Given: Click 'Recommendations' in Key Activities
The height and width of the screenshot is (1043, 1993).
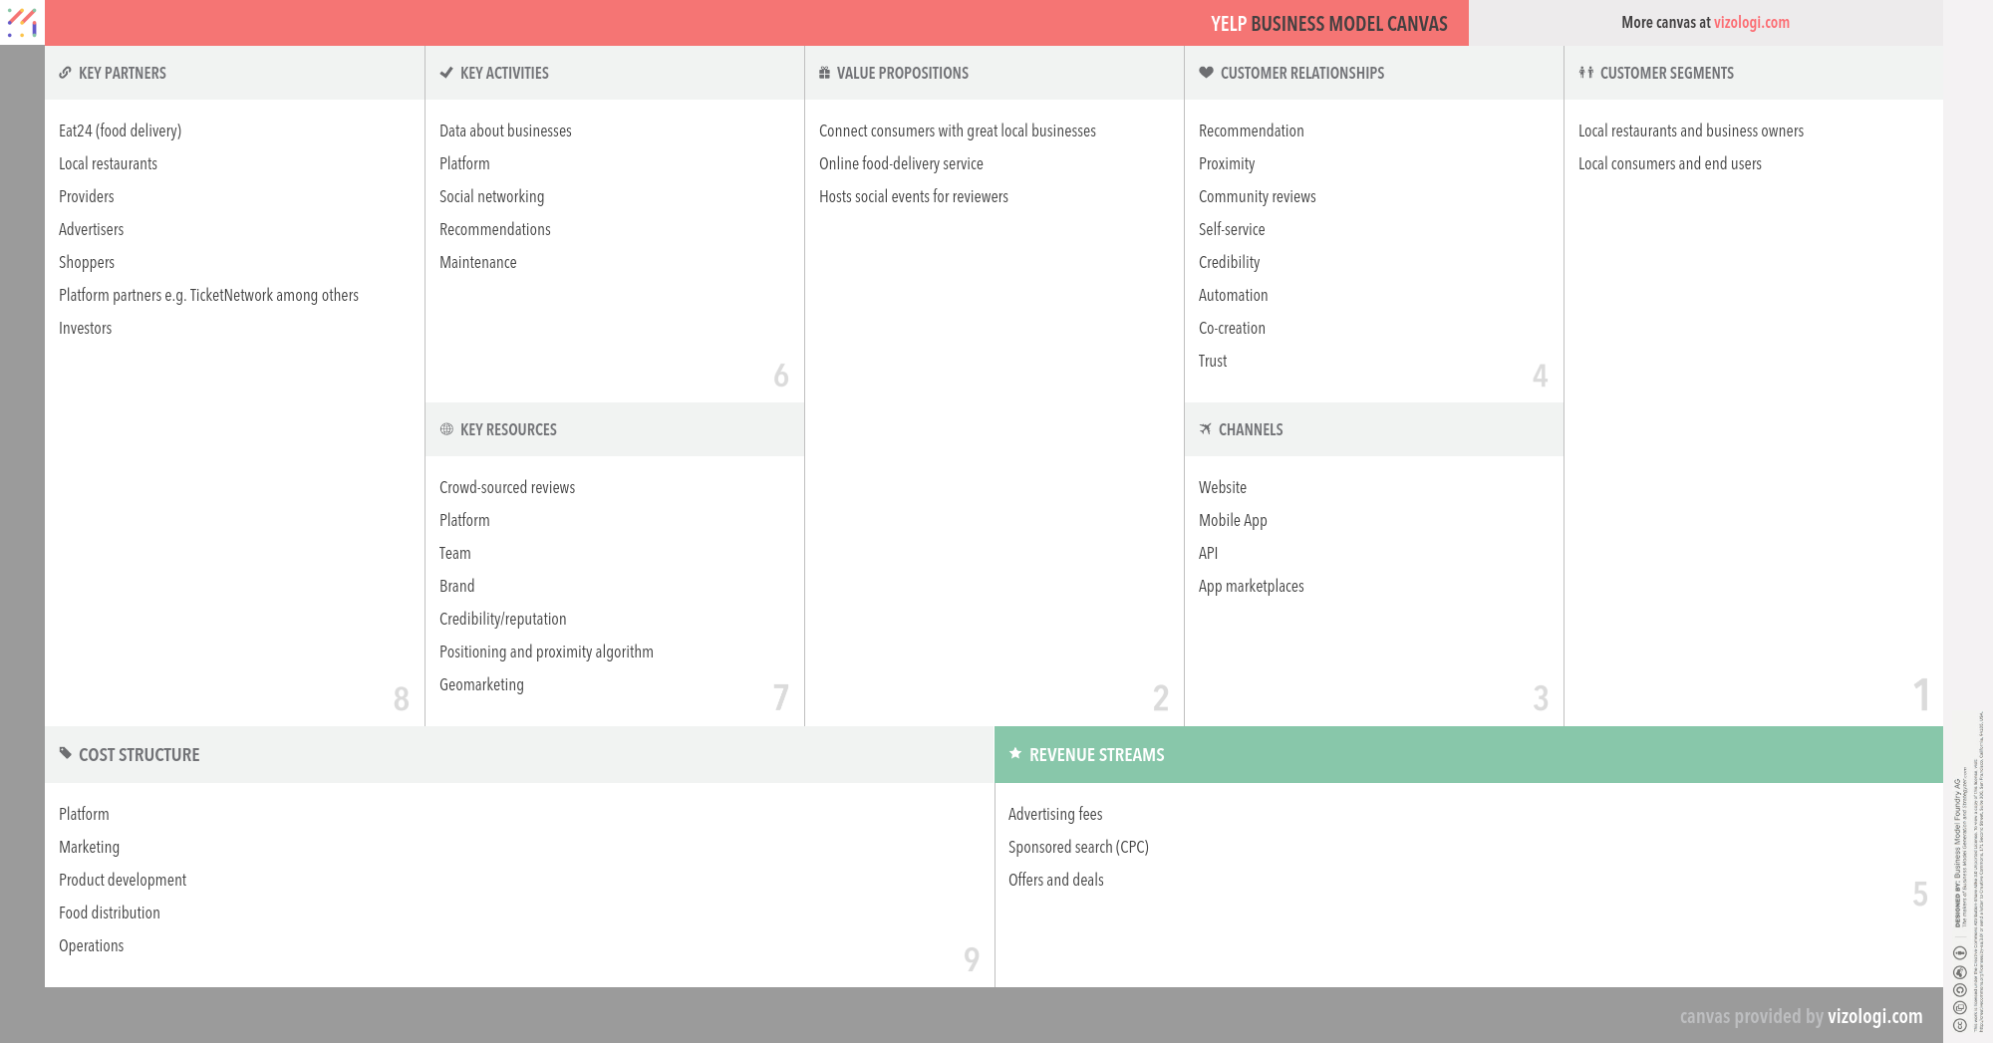Looking at the screenshot, I should point(494,229).
